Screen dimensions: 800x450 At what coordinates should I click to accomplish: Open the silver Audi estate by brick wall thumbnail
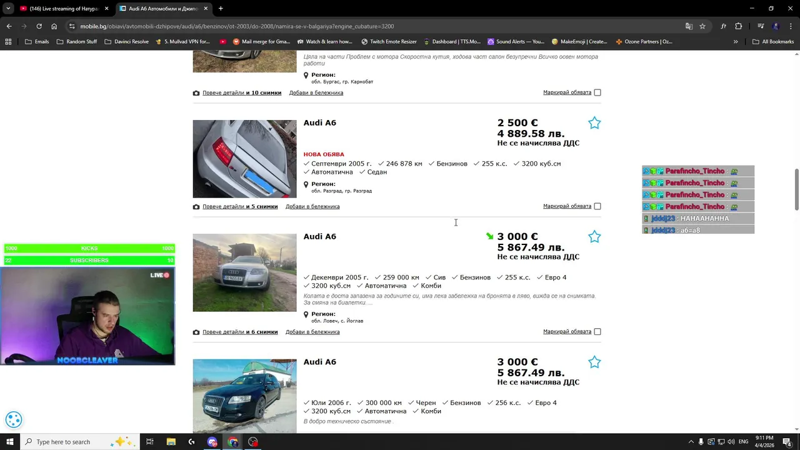tap(244, 272)
